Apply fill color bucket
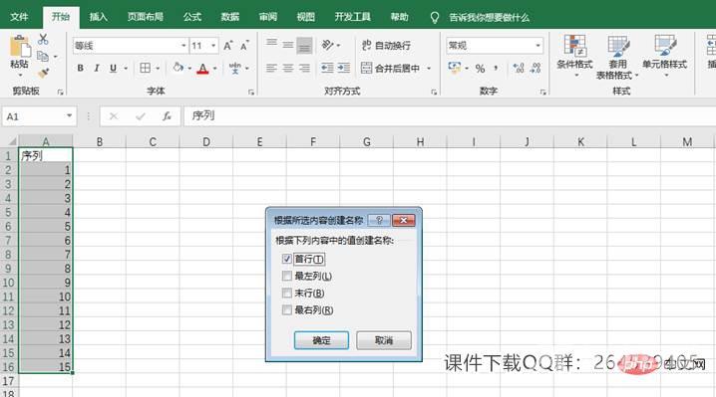The width and height of the screenshot is (716, 397). 178,68
